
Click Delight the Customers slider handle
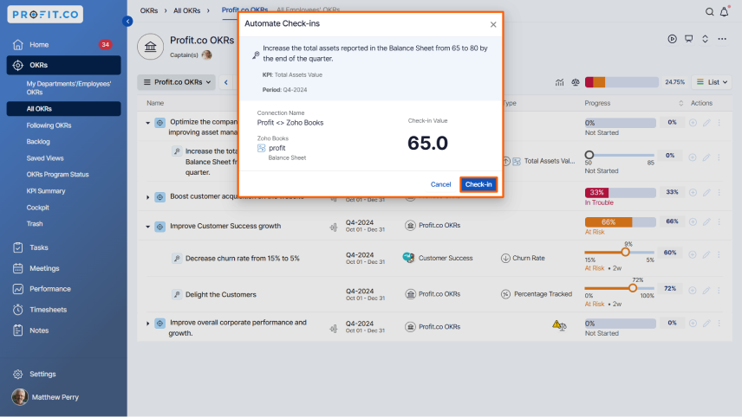[x=633, y=288]
